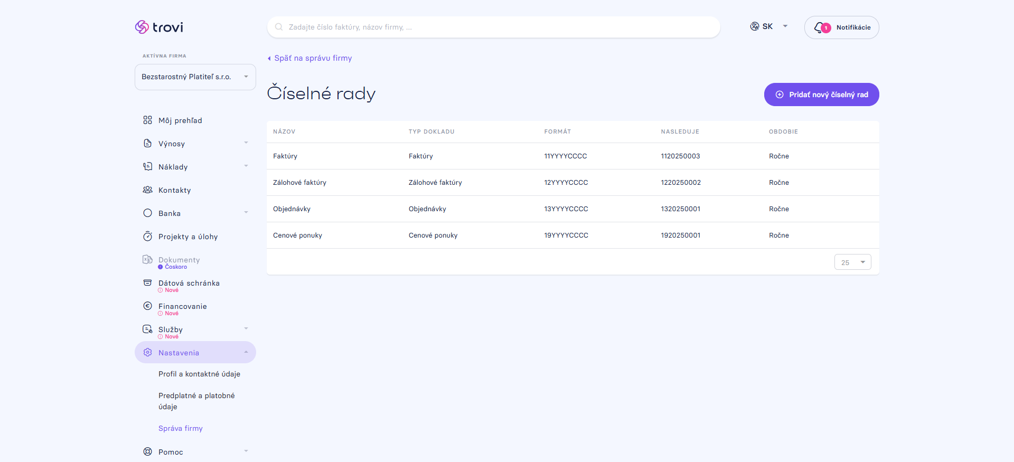Open Profil a kontaktné údaje
This screenshot has height=462, width=1014.
tap(199, 374)
